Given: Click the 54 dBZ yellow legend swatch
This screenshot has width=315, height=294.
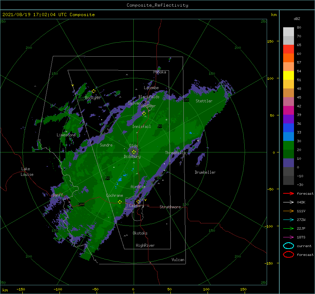Looking at the screenshot, I should point(288,75).
